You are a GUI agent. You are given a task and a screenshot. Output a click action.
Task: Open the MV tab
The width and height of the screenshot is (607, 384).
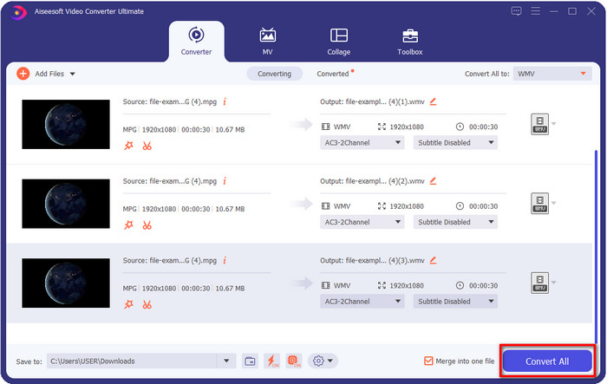pyautogui.click(x=267, y=42)
